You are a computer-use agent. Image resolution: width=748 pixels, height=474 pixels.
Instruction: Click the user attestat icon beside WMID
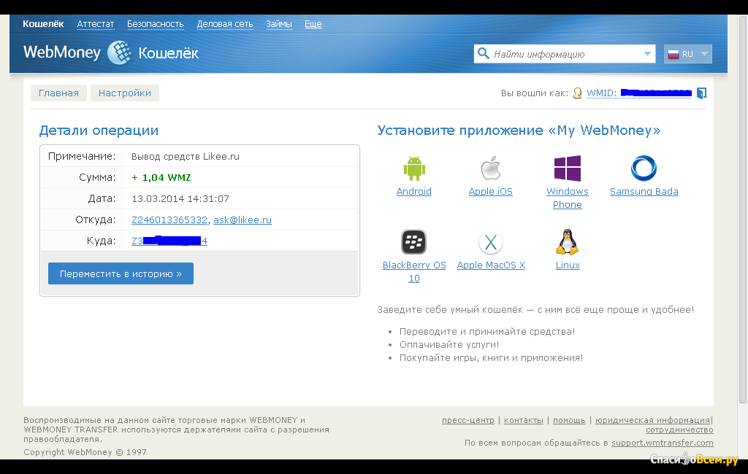tap(577, 93)
